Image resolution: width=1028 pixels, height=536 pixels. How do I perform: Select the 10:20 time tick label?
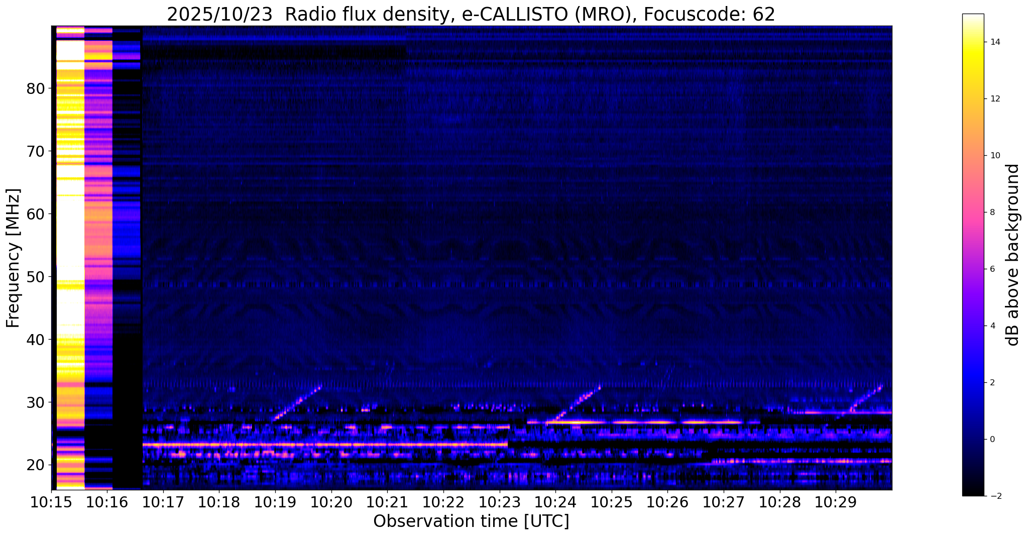tap(331, 502)
